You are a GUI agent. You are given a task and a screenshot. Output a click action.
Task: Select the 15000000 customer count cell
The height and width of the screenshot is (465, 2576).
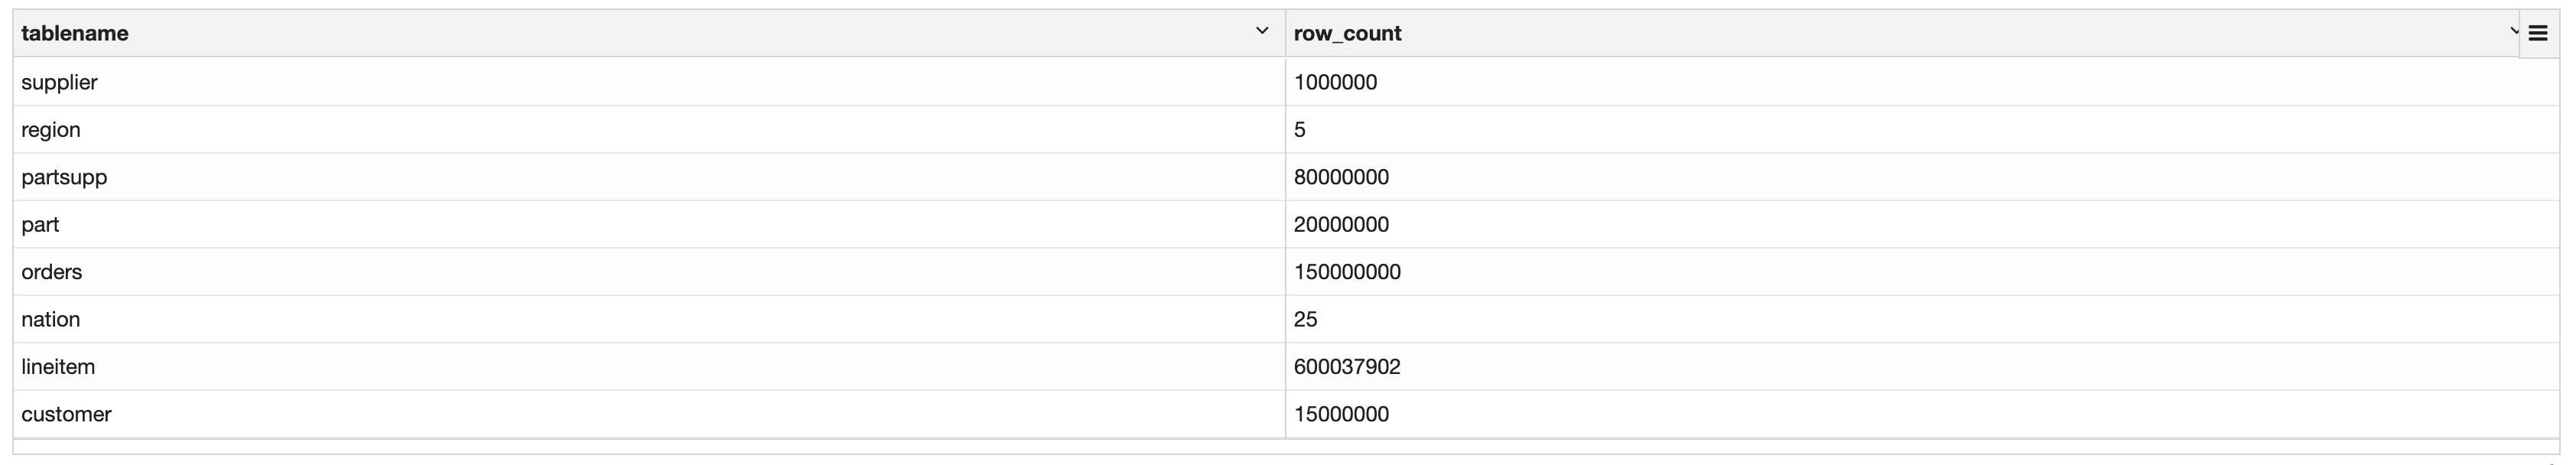(x=1341, y=414)
